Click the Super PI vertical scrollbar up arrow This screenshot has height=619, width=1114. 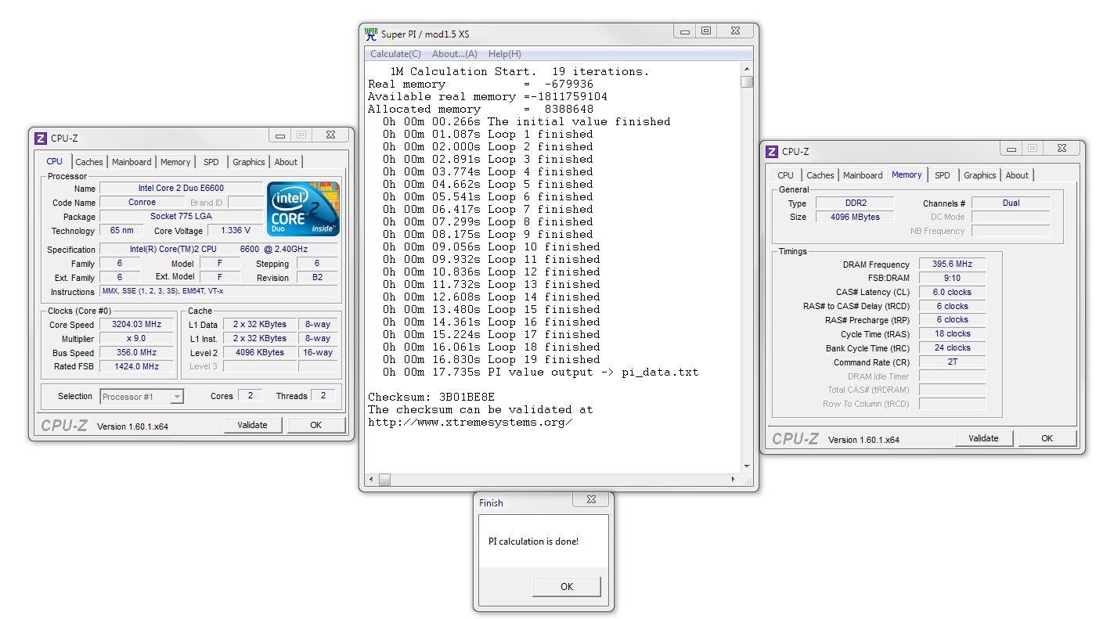(x=746, y=70)
